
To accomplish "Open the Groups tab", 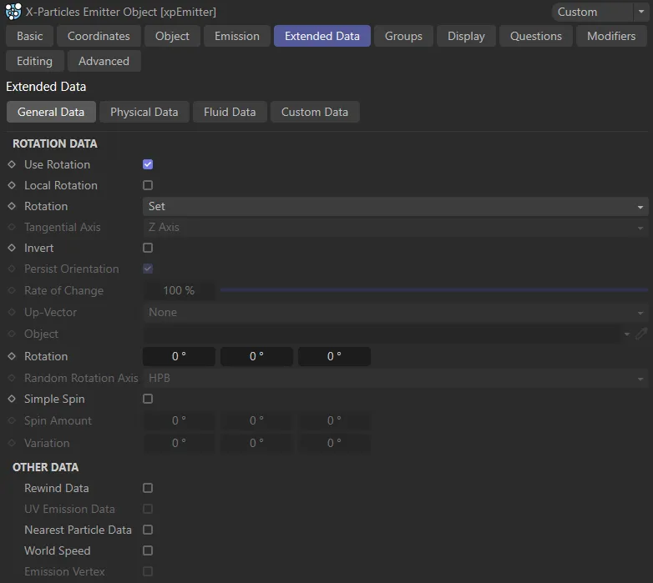I will click(x=403, y=36).
